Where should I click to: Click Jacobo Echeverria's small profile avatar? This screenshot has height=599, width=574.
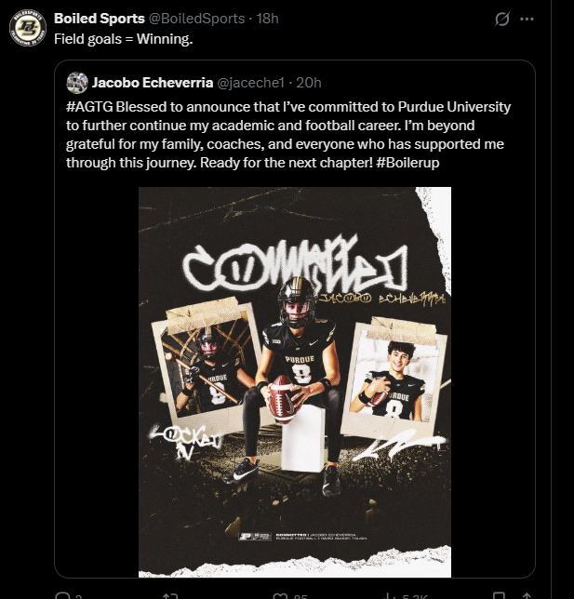[x=77, y=82]
